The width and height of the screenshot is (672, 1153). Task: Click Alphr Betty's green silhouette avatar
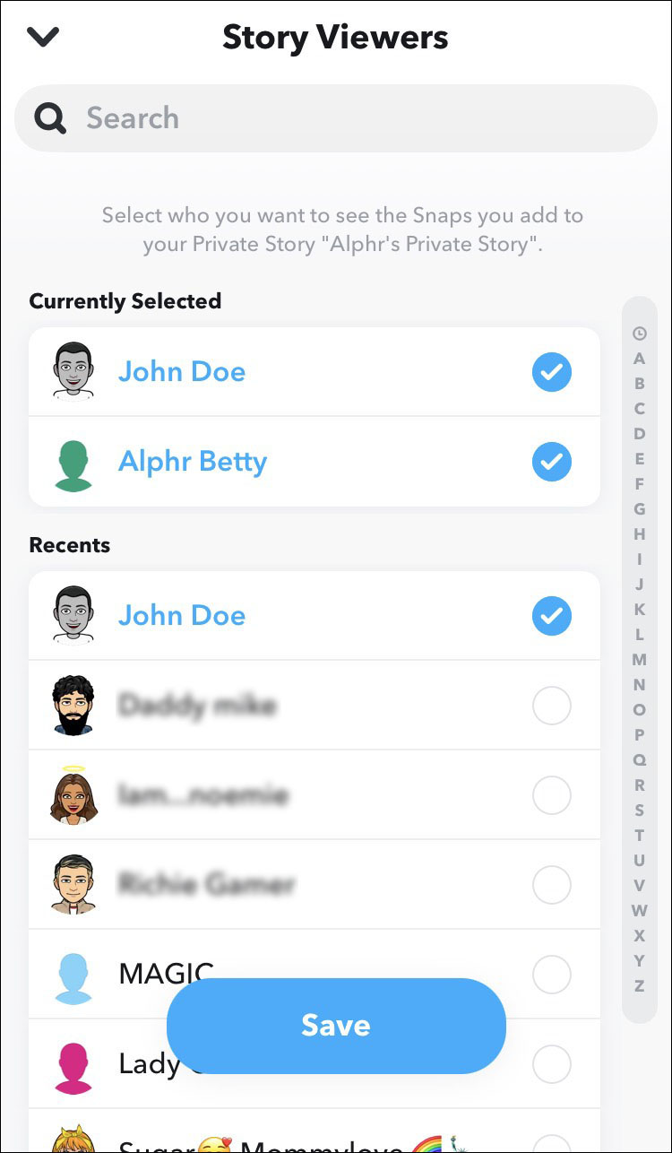click(x=73, y=463)
